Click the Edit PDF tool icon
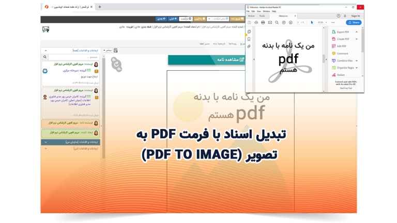Image resolution: width=397 pixels, height=223 pixels. 334,46
